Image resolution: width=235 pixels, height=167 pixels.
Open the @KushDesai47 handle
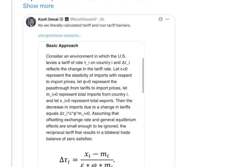click(84, 19)
